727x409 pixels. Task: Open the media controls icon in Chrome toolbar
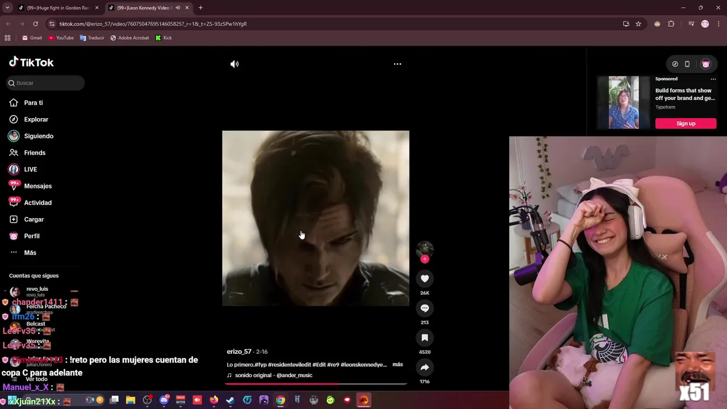pyautogui.click(x=691, y=24)
